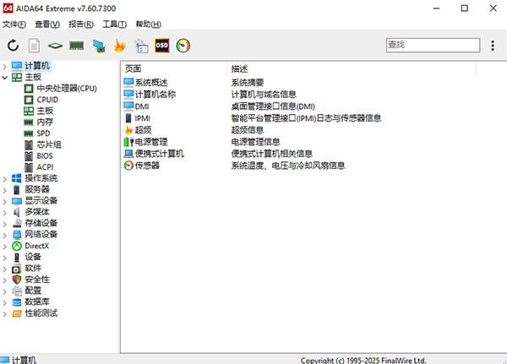The width and height of the screenshot is (507, 364).
Task: Click the speaker icon beside 多媒体
Action: pos(17,212)
